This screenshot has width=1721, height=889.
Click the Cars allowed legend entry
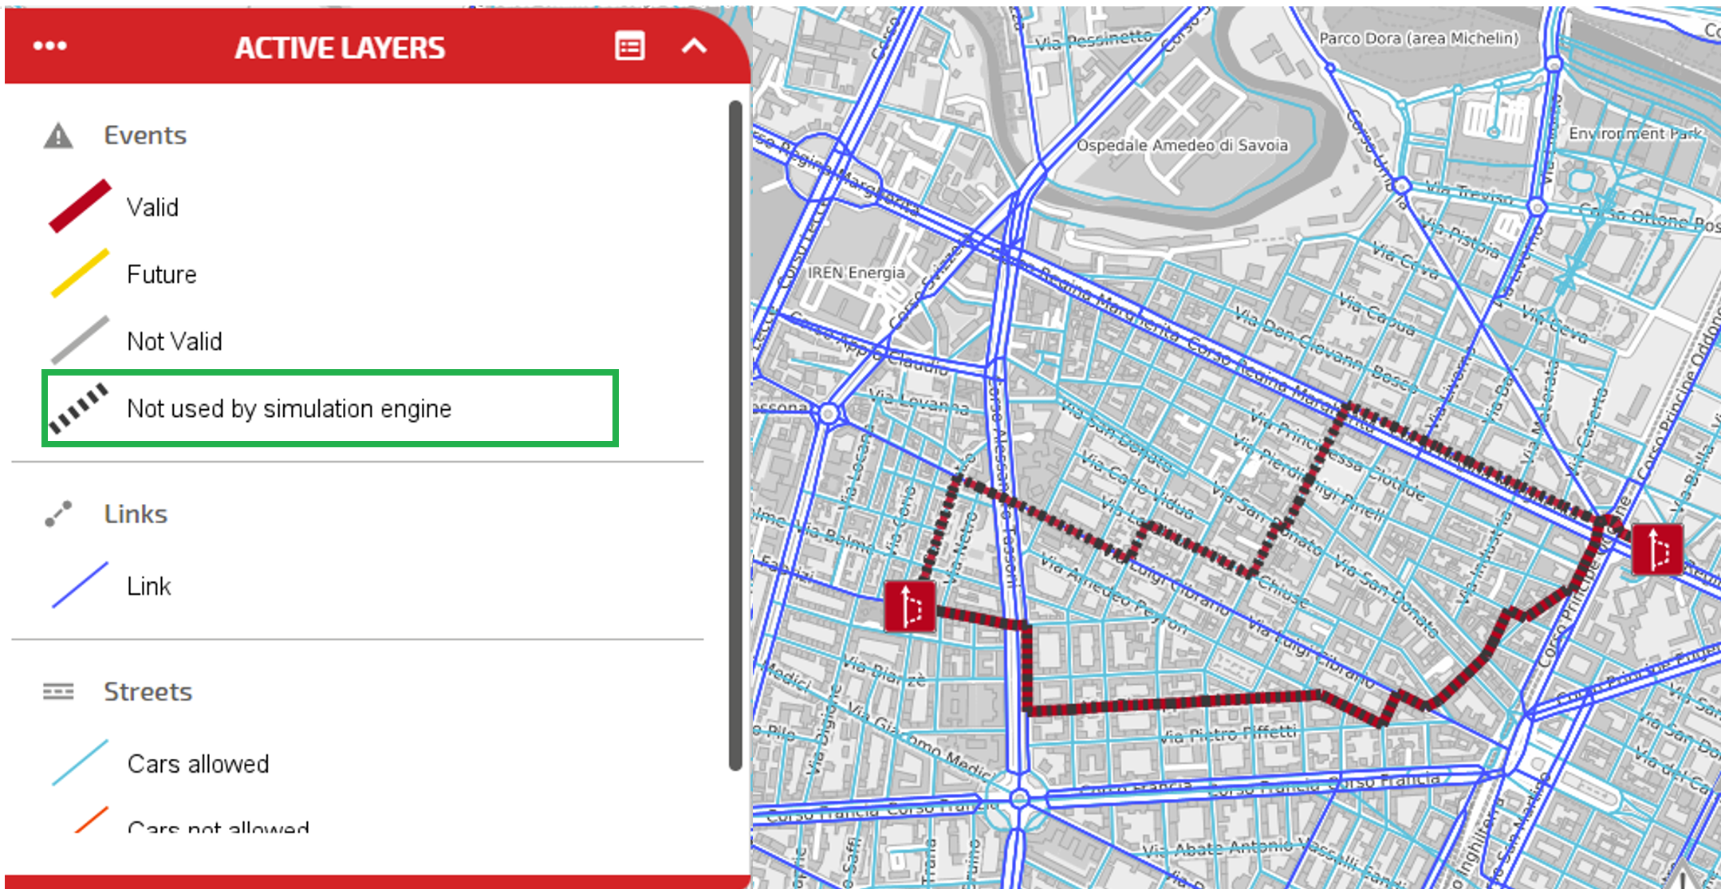(198, 764)
